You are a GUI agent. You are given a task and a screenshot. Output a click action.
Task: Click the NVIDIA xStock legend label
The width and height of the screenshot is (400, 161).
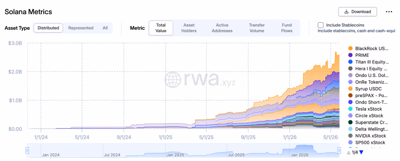371,136
